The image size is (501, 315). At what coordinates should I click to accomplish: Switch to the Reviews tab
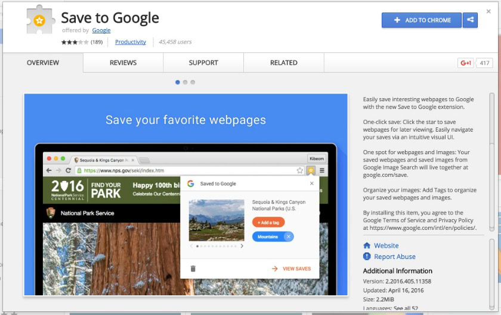coord(123,63)
